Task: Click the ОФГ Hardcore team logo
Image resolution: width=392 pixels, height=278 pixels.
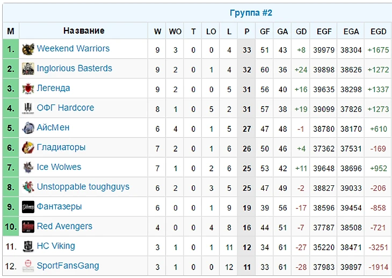Action: click(28, 109)
